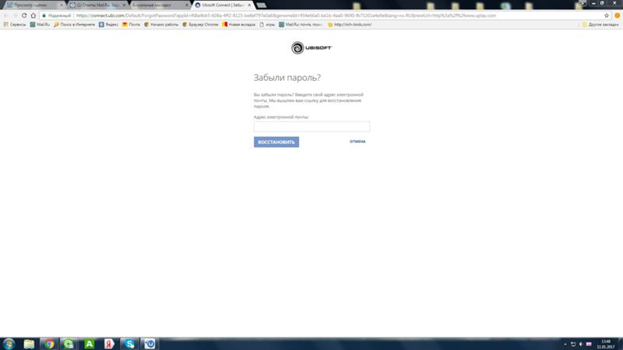Screen dimensions: 623x350
Task: Switch to the Ответы Mail.Ru tab
Action: (x=97, y=5)
